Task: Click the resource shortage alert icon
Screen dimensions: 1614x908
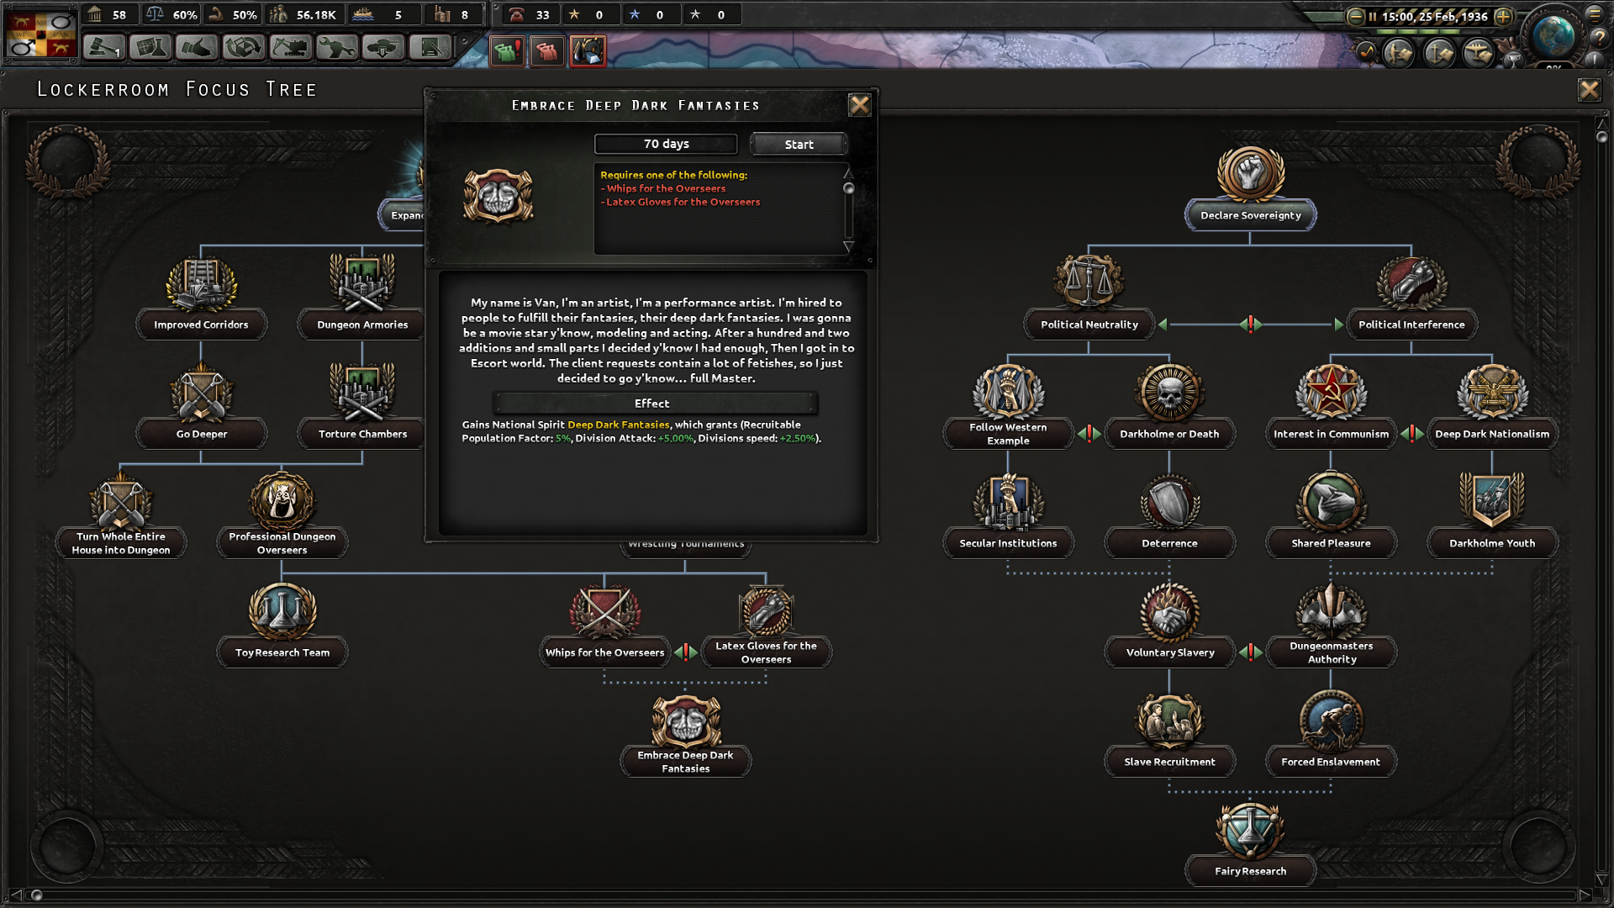Action: point(588,51)
